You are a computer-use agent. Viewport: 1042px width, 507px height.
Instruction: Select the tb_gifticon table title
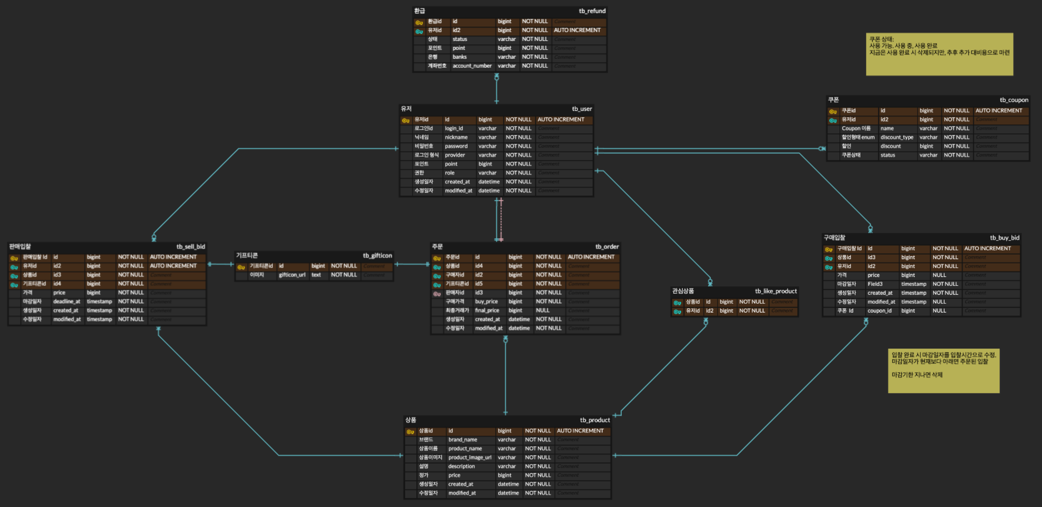(378, 255)
